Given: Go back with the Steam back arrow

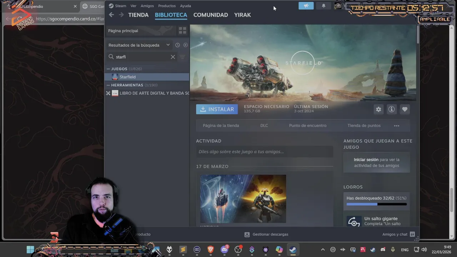Looking at the screenshot, I should 111,15.
